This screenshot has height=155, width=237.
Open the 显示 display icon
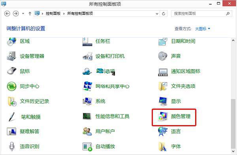click(163, 101)
